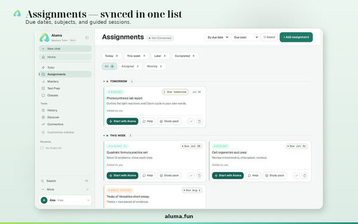Viewport: 358px width, 224px height.
Task: Open the Due soon filter dropdown
Action: 245,37
